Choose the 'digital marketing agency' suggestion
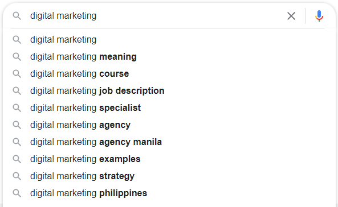Screen dimensions: 338x207 point(168,125)
